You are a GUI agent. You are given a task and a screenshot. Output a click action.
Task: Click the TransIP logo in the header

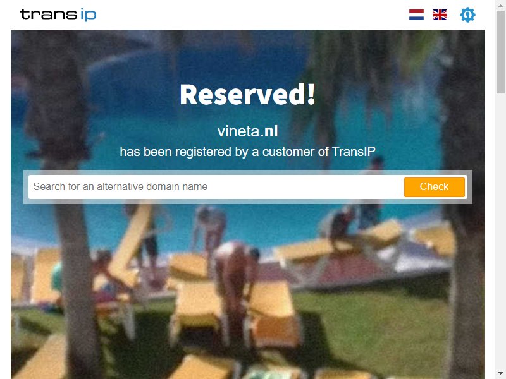pyautogui.click(x=58, y=15)
